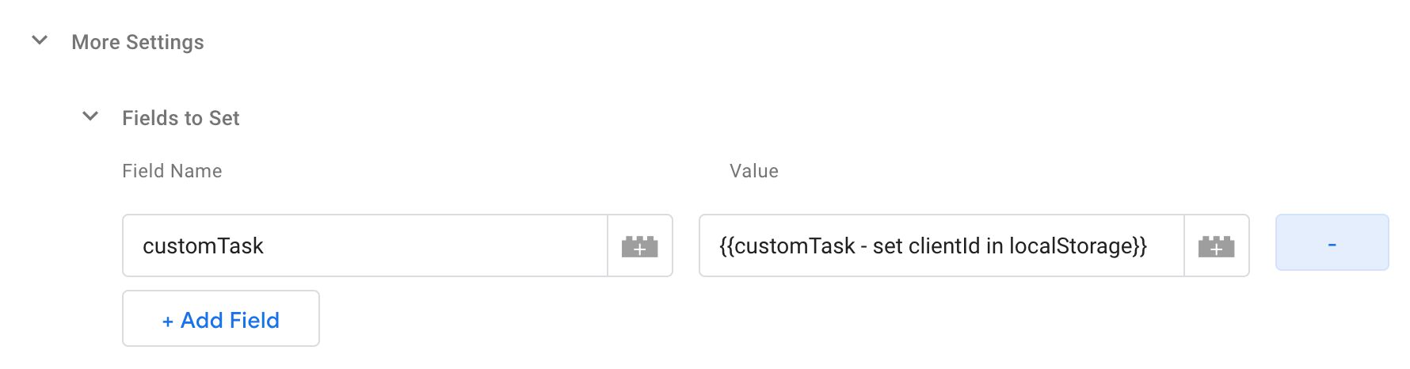Focus the customTask Field Name input
The image size is (1410, 369).
(x=365, y=246)
